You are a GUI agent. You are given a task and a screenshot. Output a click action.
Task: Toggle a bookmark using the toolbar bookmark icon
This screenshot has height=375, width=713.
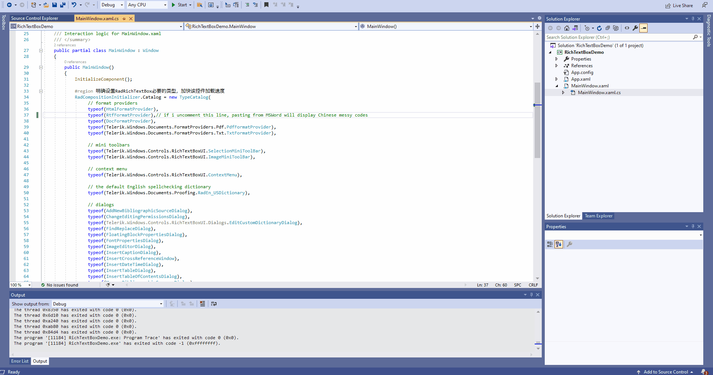(266, 5)
